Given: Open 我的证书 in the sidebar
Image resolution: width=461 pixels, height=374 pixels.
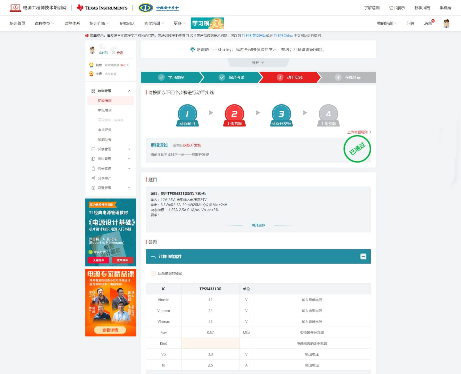Looking at the screenshot, I should click(105, 139).
